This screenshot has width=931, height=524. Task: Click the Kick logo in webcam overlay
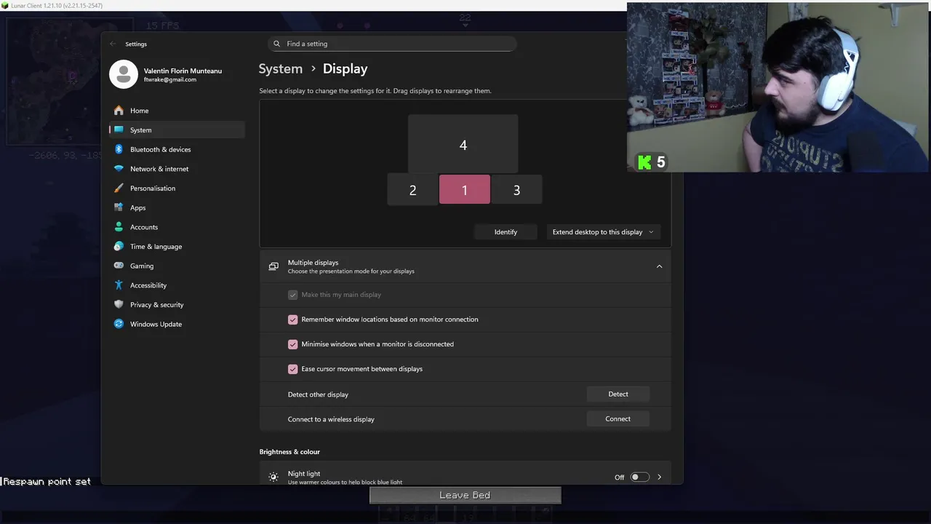click(x=644, y=162)
